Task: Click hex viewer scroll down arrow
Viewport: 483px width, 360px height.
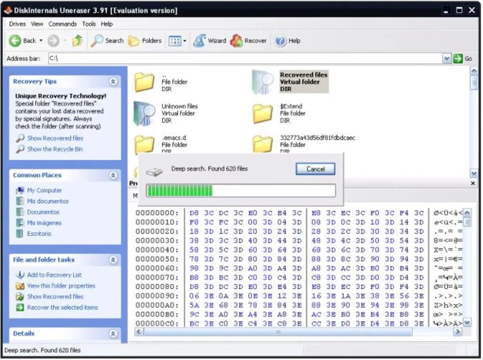Action: 467,323
